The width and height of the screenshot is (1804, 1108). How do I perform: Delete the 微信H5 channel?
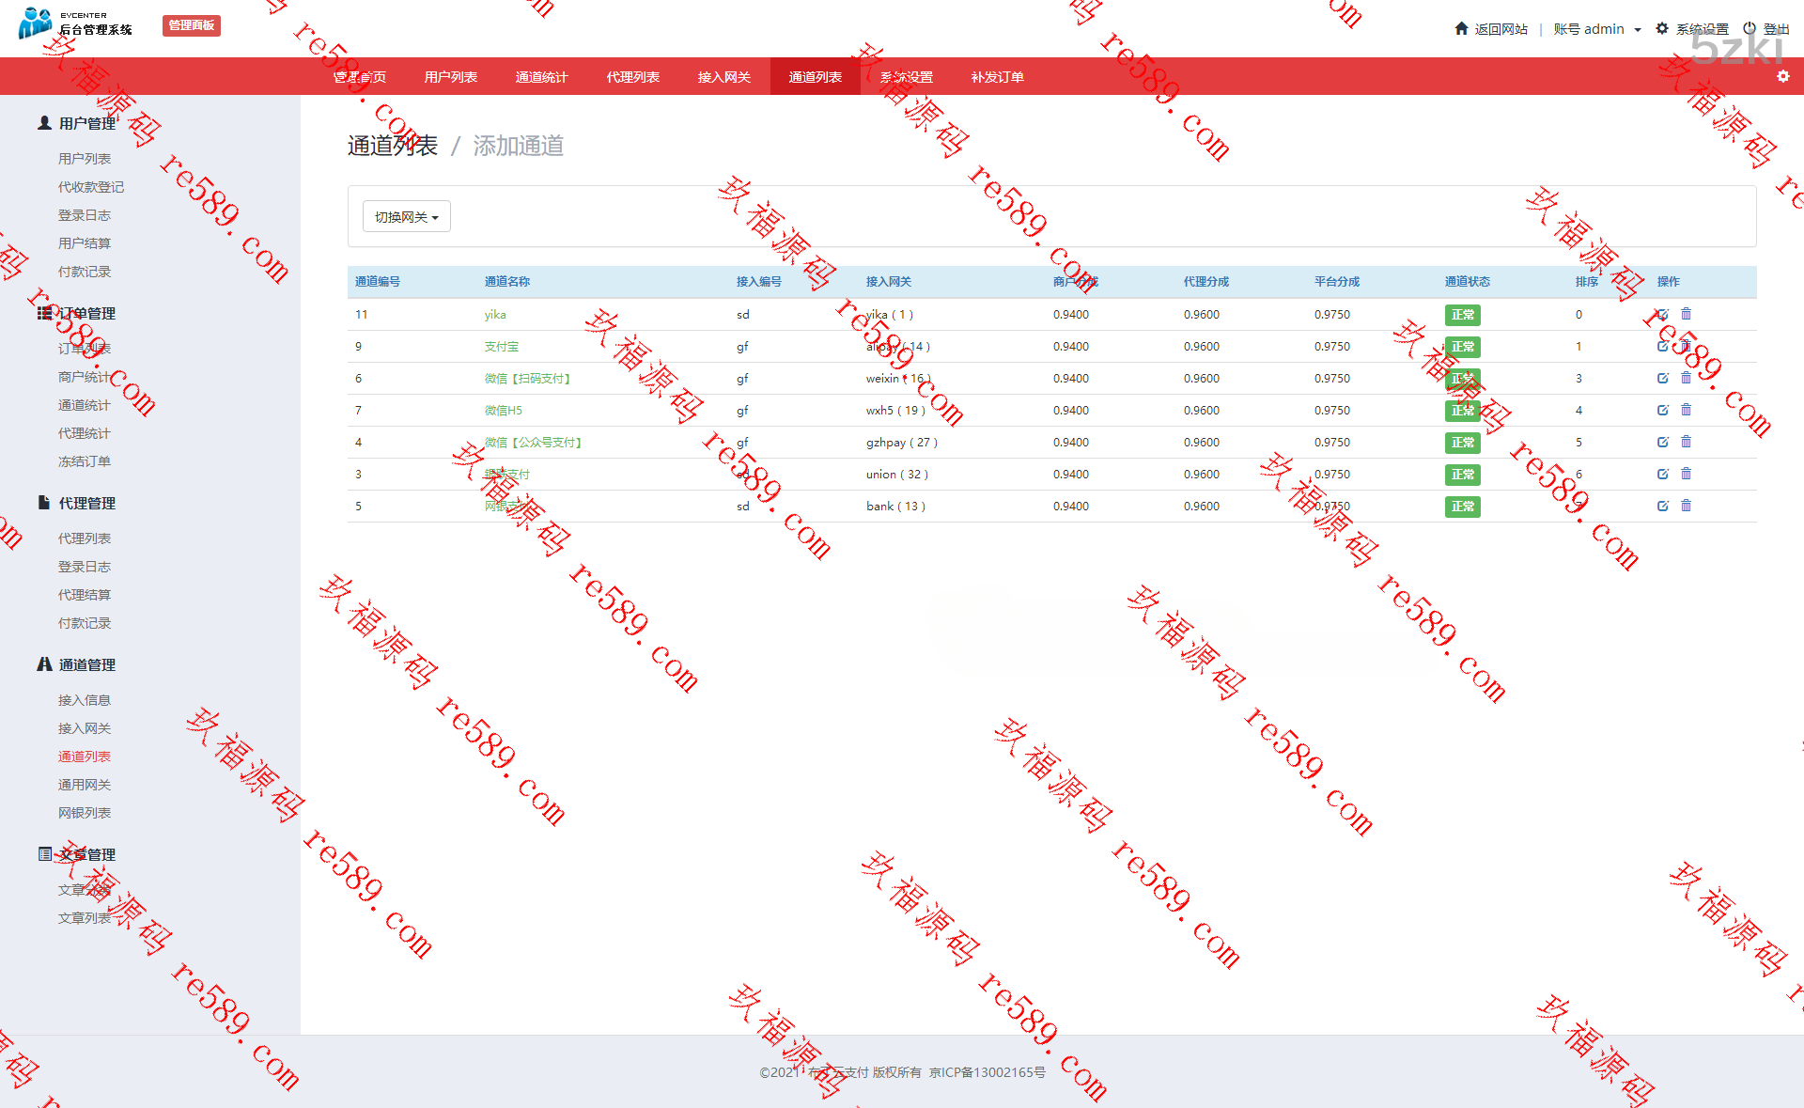[1686, 410]
